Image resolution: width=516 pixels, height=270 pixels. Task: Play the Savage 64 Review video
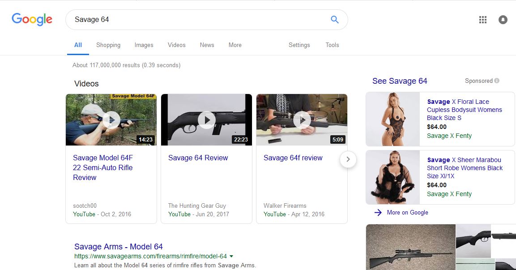pyautogui.click(x=206, y=120)
